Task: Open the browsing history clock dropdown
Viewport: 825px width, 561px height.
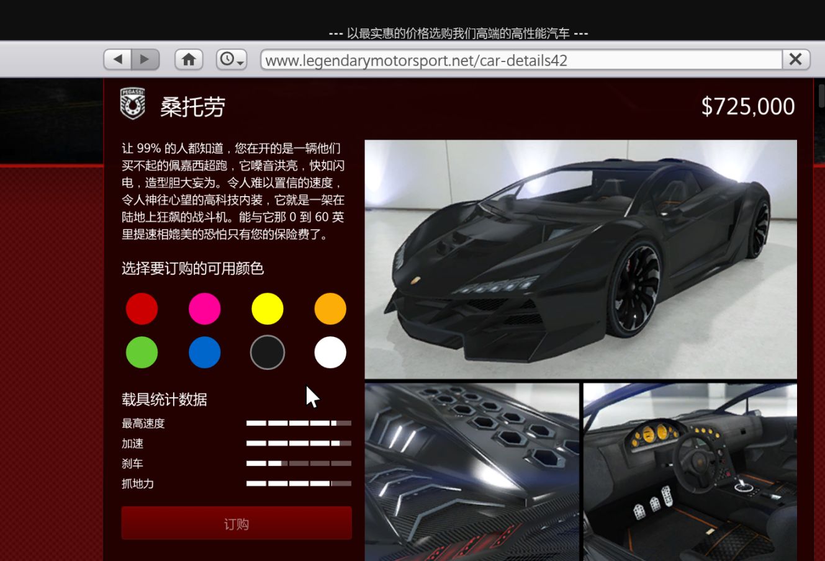Action: point(232,60)
